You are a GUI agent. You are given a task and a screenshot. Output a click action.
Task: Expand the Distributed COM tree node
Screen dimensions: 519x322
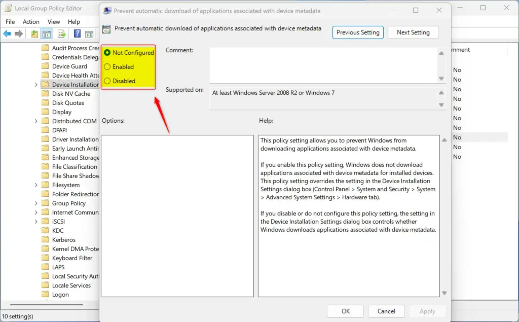pos(36,121)
